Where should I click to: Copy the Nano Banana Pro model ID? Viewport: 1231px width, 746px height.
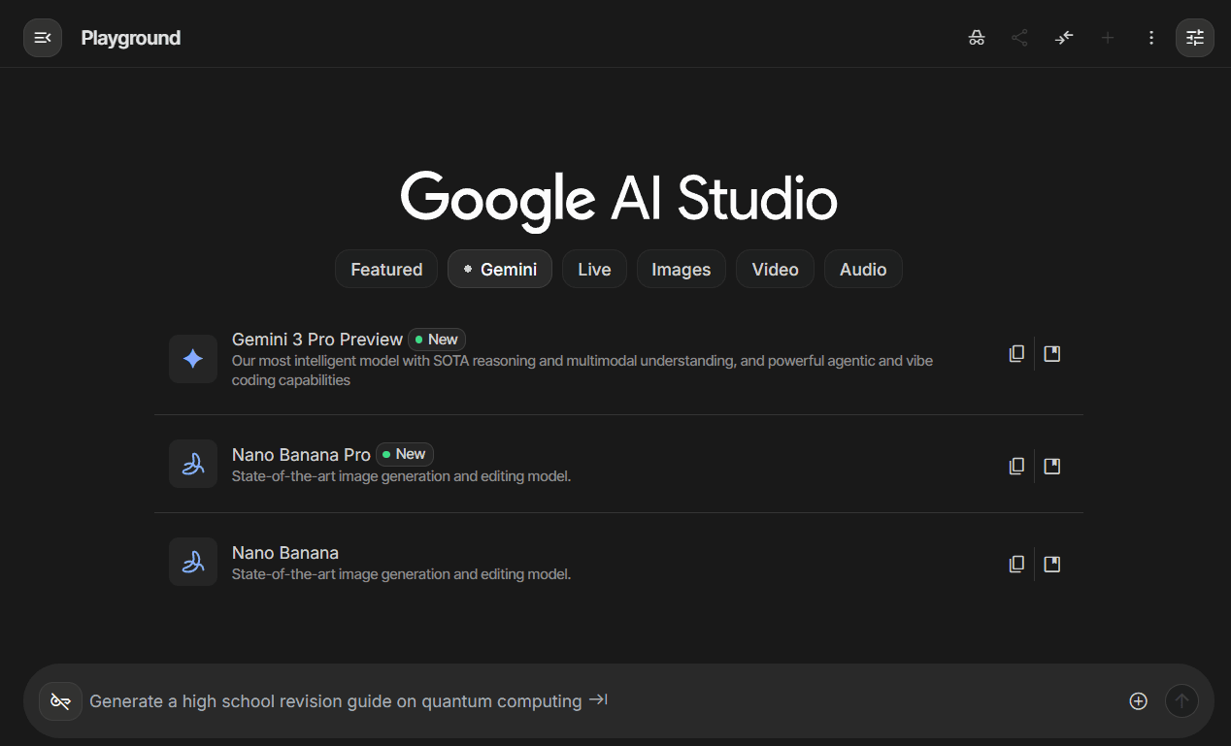(1016, 467)
